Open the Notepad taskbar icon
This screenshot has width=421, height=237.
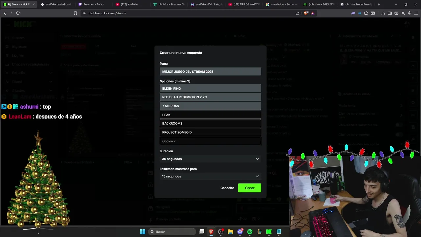(279, 232)
